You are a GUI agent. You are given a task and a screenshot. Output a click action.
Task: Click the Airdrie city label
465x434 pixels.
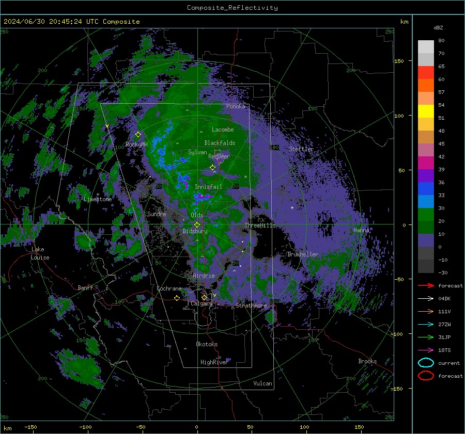coord(204,276)
